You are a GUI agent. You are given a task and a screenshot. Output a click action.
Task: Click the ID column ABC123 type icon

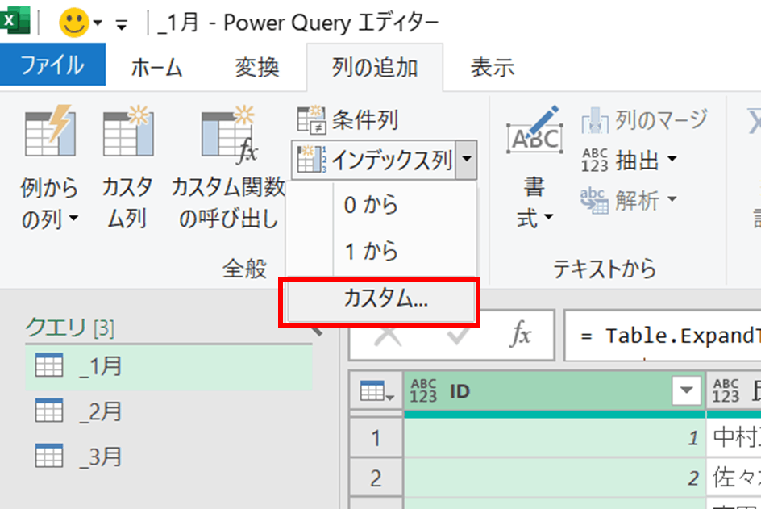click(x=423, y=391)
